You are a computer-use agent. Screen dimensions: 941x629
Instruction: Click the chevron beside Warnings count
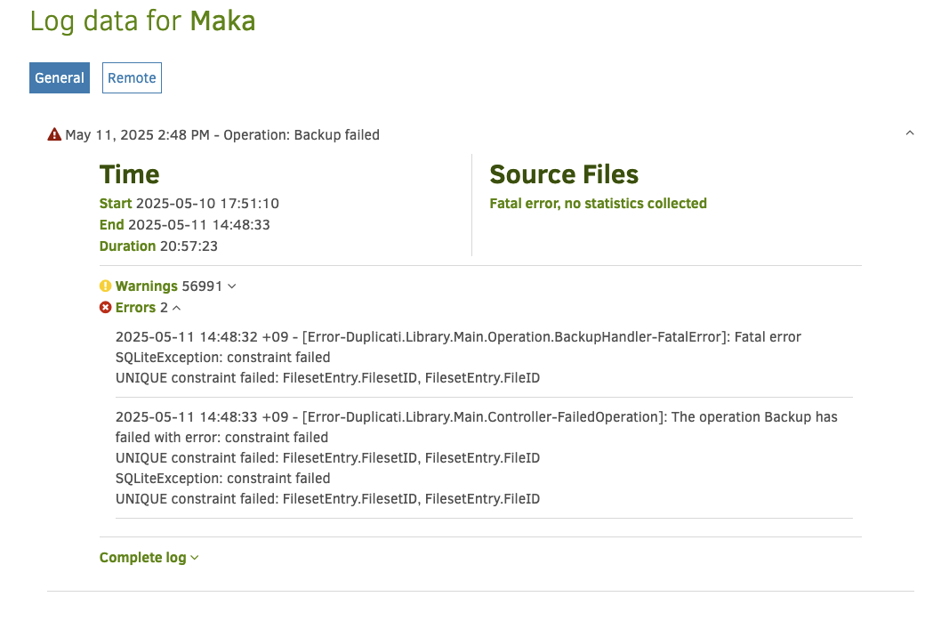[232, 286]
